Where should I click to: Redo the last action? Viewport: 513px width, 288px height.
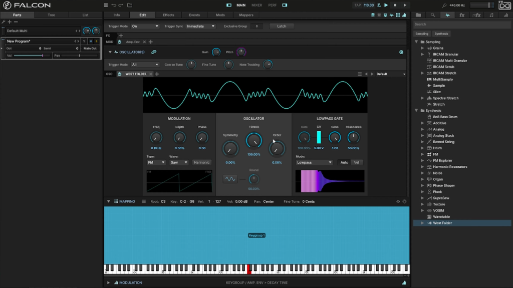coord(121,5)
